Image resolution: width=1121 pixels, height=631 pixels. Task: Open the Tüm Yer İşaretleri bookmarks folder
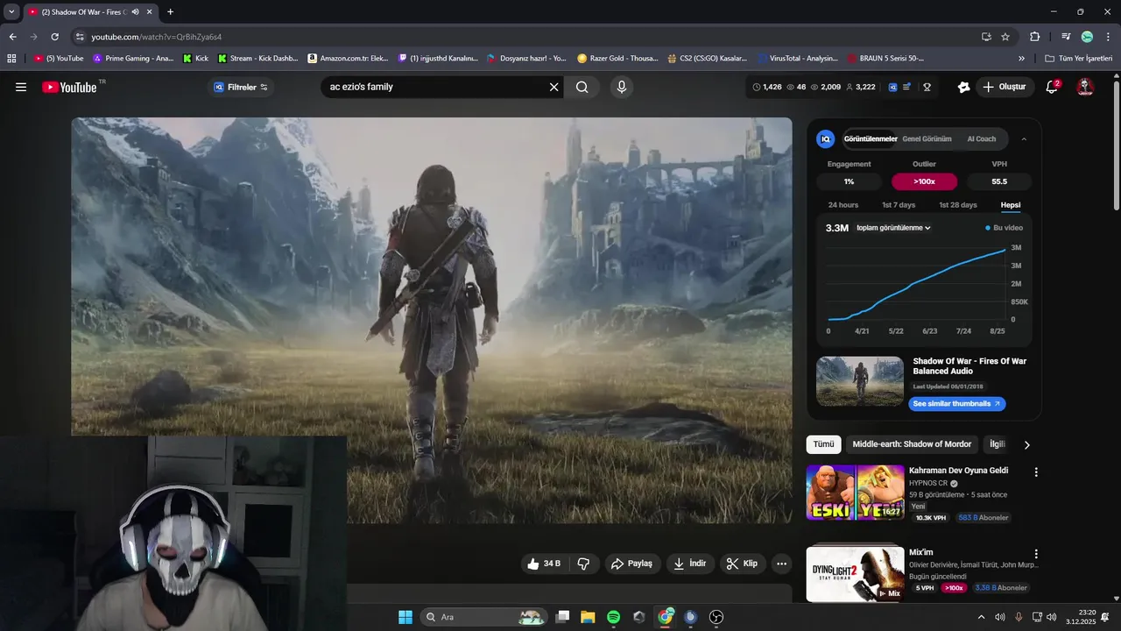click(1079, 59)
